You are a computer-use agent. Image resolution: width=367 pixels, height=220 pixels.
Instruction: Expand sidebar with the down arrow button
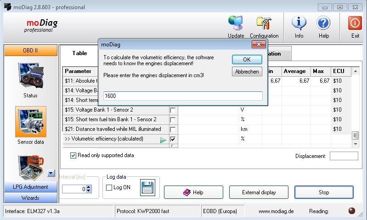51,174
